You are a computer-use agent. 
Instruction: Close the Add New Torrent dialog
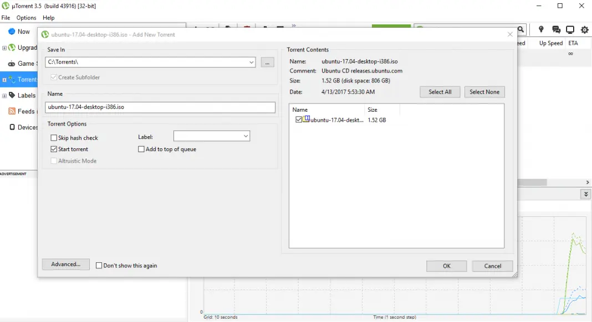(x=510, y=34)
